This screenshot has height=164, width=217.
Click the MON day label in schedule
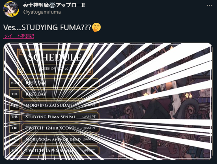tap(15, 83)
